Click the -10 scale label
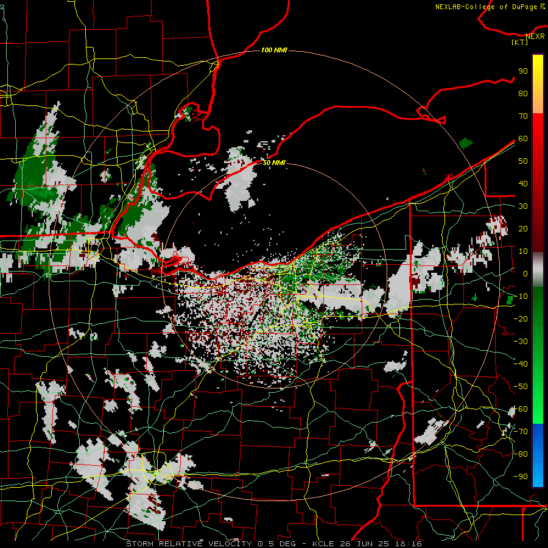 [521, 297]
